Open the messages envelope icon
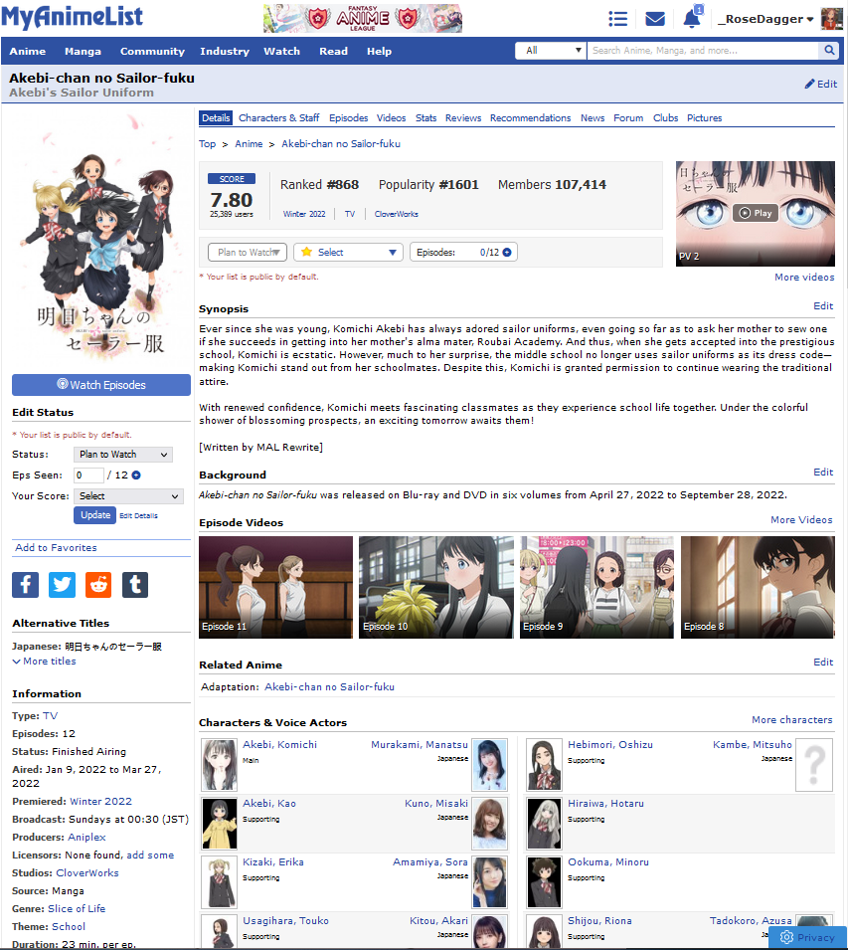848x950 pixels. (655, 19)
